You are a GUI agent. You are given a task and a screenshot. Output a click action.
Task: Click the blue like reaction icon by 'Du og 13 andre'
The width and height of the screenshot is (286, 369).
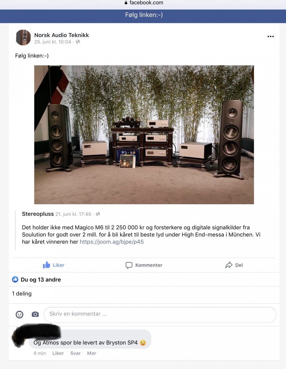pyautogui.click(x=15, y=280)
